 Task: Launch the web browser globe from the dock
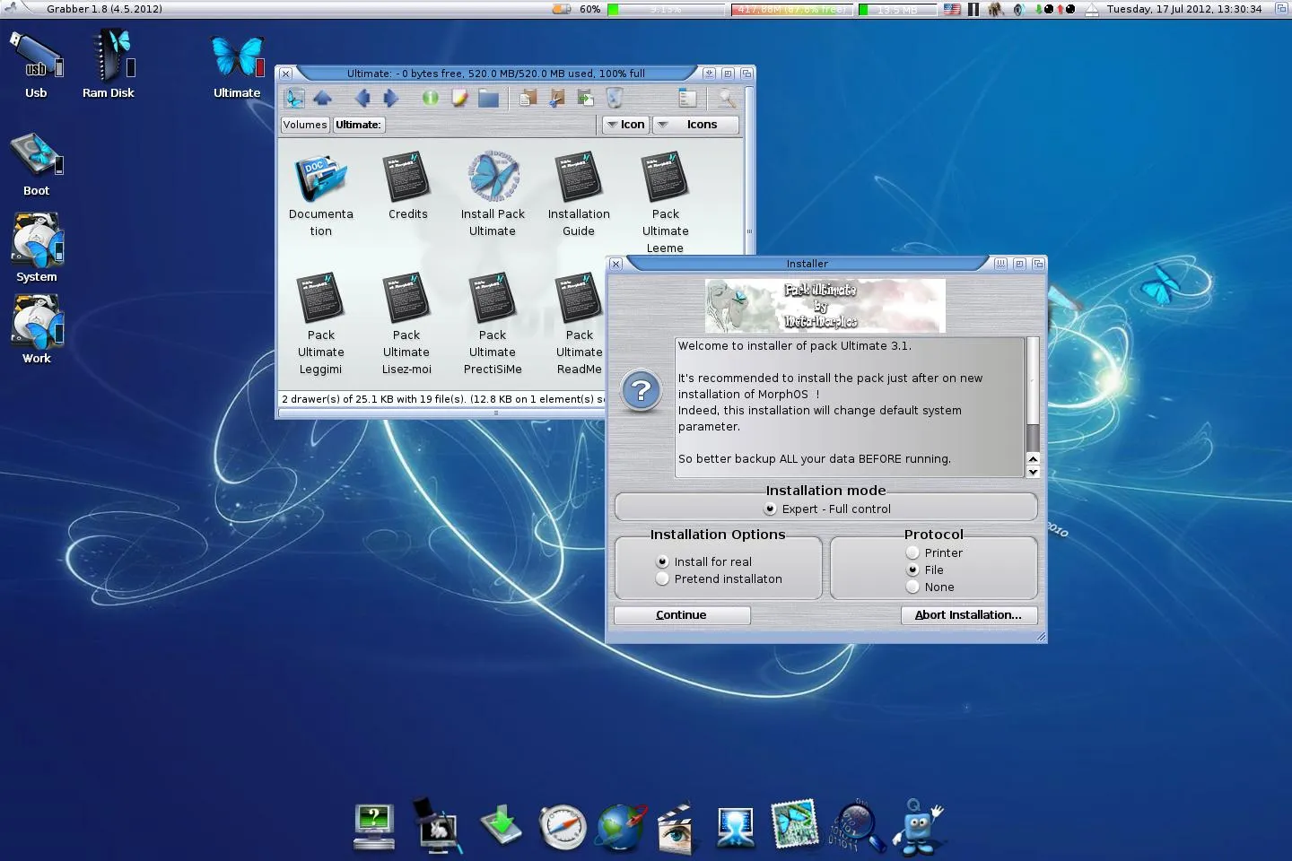click(619, 825)
